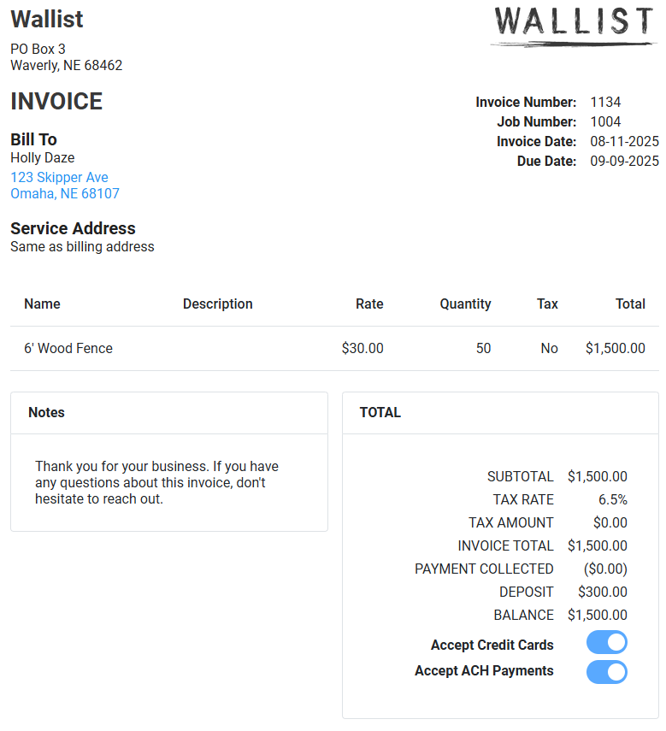Click the Bill To heading
666x731 pixels.
(33, 139)
